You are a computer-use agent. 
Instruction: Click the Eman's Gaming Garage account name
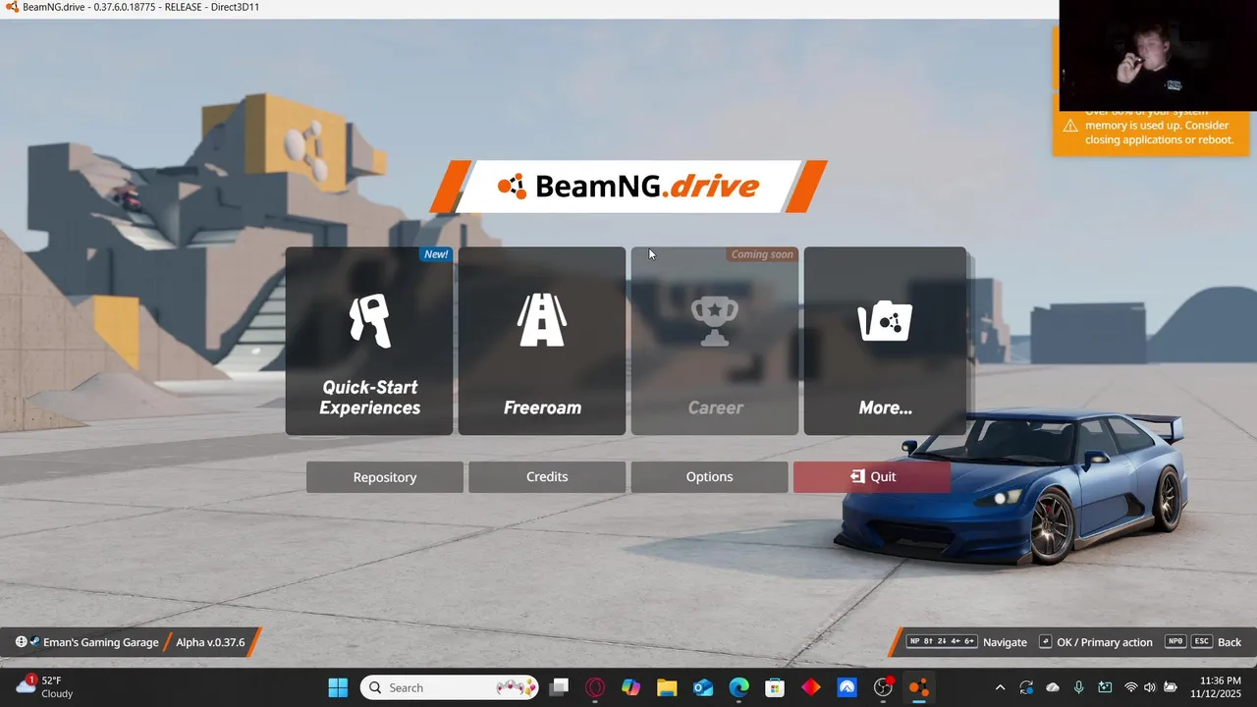click(101, 642)
